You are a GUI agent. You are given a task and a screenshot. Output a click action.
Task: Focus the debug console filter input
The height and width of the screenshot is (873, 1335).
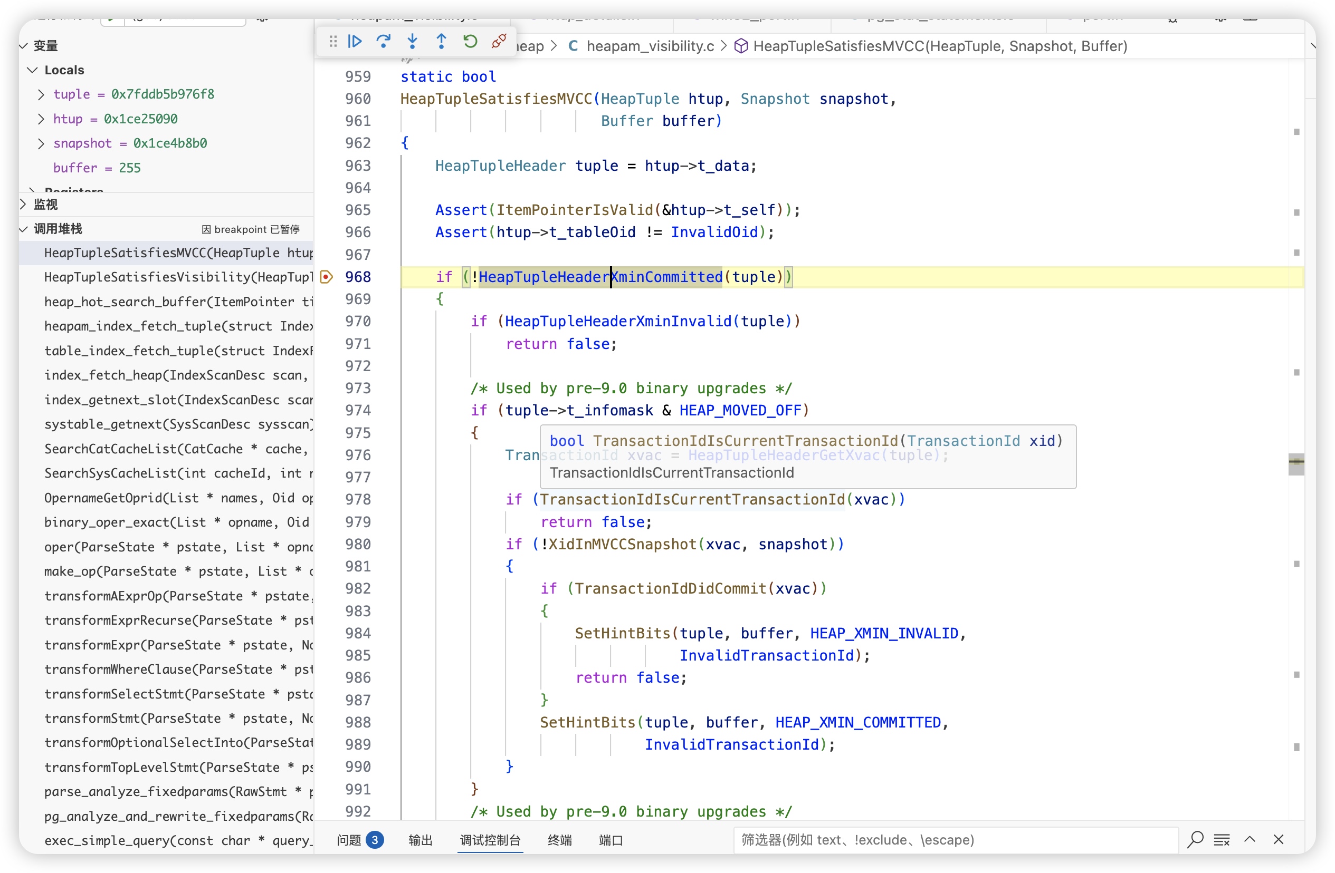tap(953, 840)
